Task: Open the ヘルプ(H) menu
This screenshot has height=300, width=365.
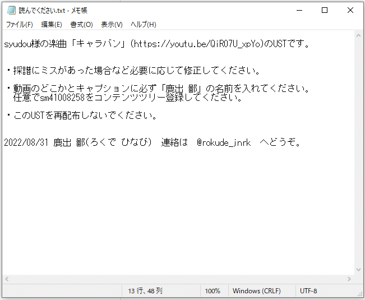Action: click(x=144, y=25)
